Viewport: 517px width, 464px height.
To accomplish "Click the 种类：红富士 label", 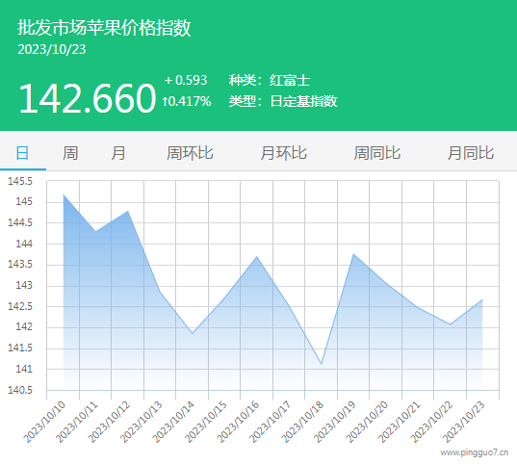I will tap(270, 80).
